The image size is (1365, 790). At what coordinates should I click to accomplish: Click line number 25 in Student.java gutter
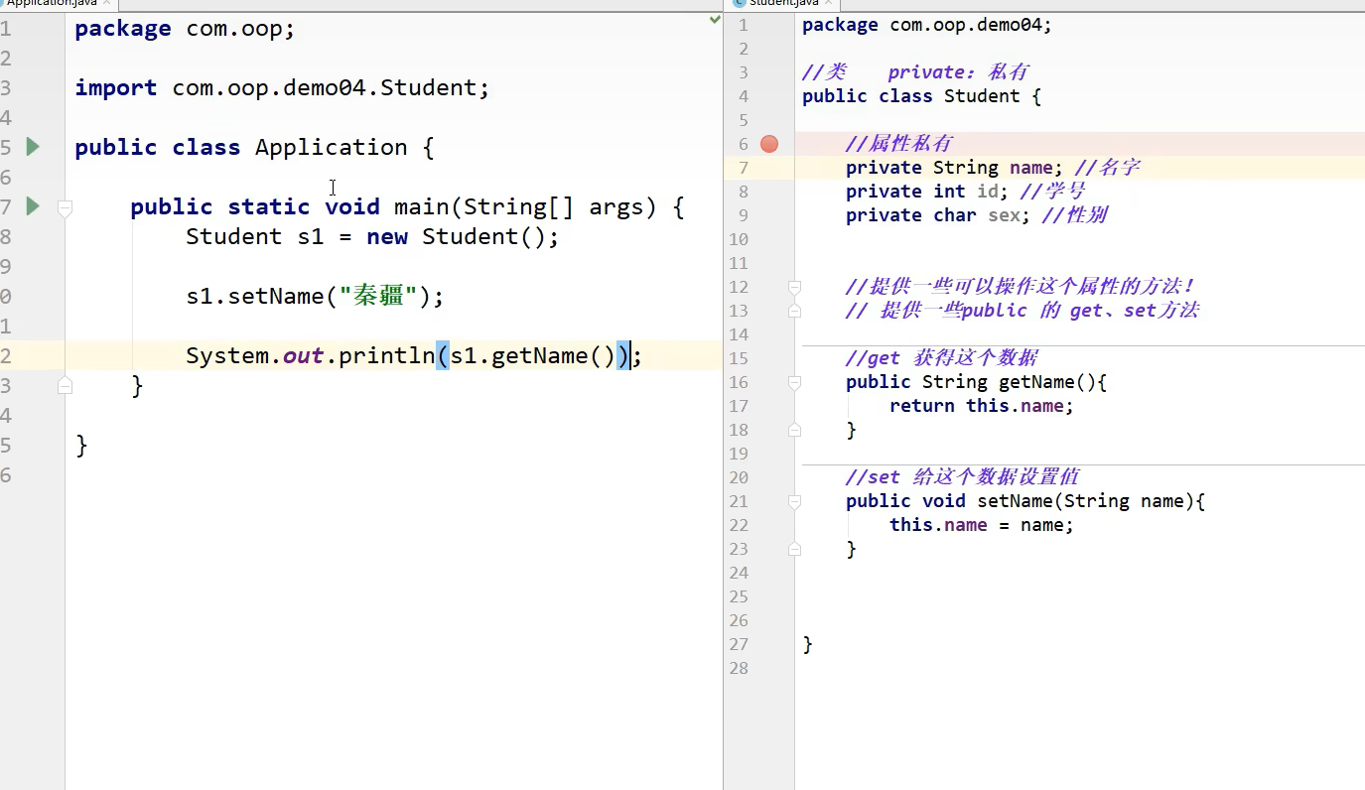coord(739,596)
